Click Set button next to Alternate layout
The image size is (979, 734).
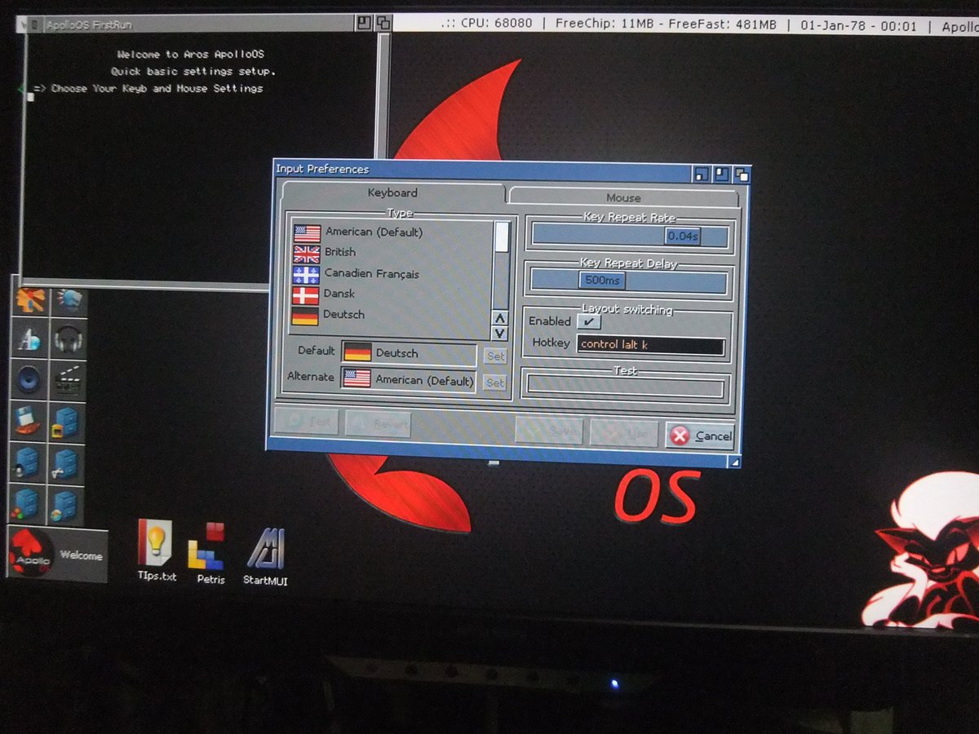494,382
